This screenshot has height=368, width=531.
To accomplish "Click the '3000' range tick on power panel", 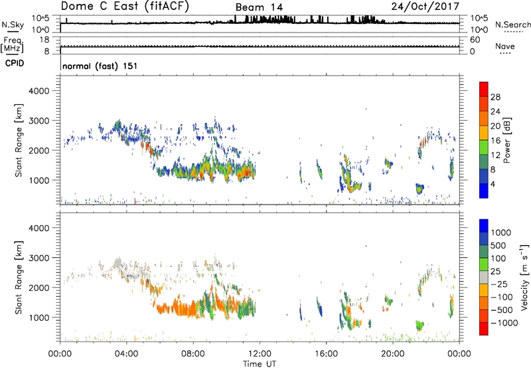I will click(x=39, y=121).
